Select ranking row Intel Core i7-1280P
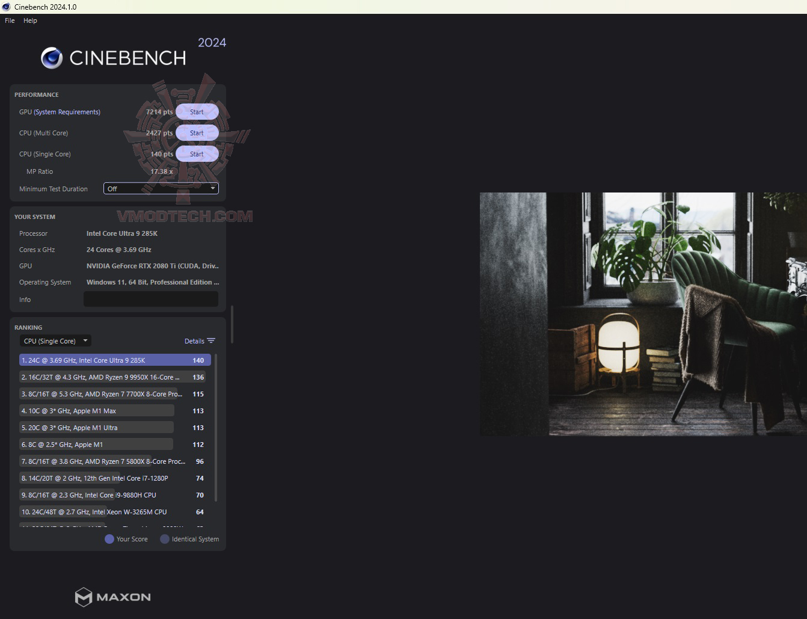 pos(114,478)
